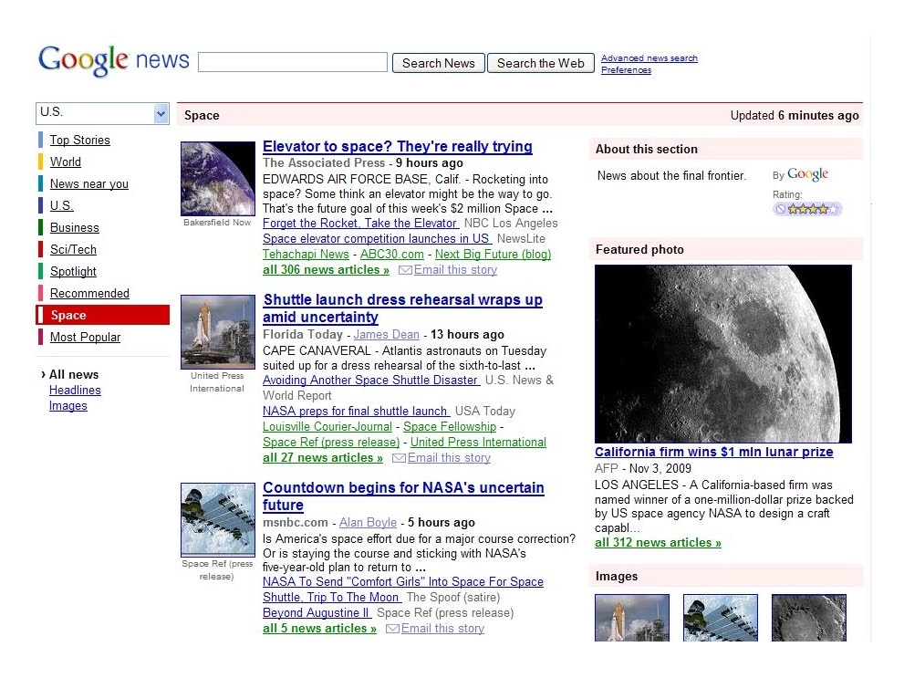Open NASA preps for final shuttle launch
The height and width of the screenshot is (678, 904).
356,411
